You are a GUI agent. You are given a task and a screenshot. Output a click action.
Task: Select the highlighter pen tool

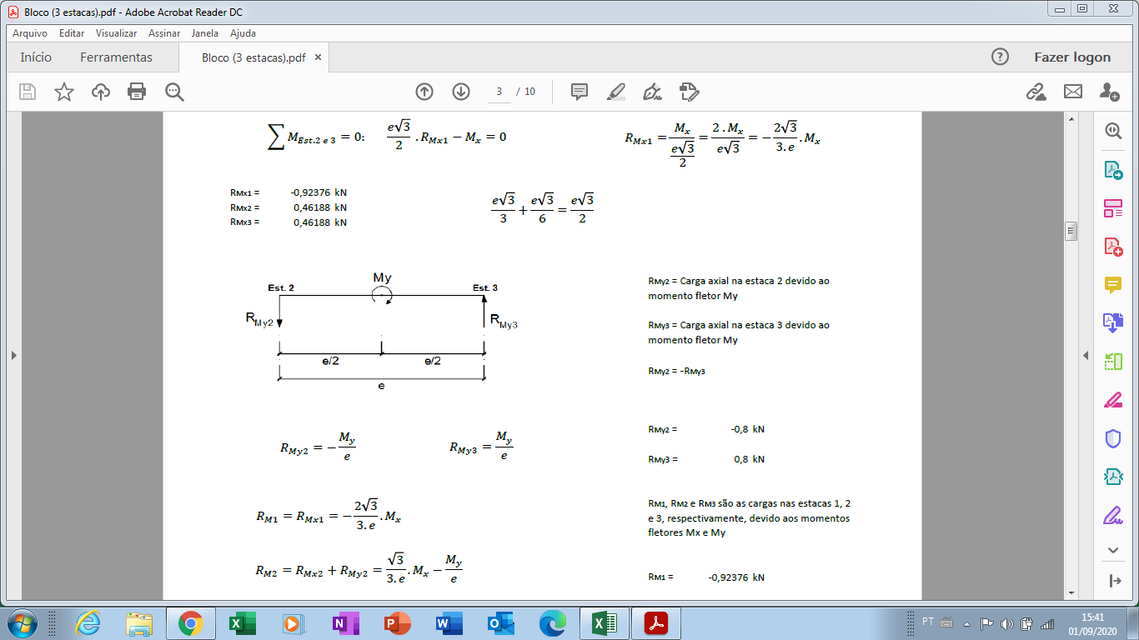point(616,92)
